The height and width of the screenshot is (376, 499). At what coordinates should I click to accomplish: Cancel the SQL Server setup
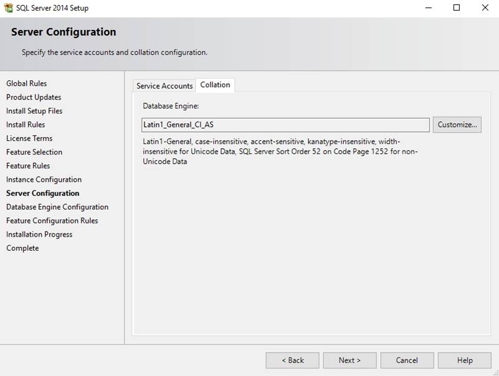[x=407, y=360]
